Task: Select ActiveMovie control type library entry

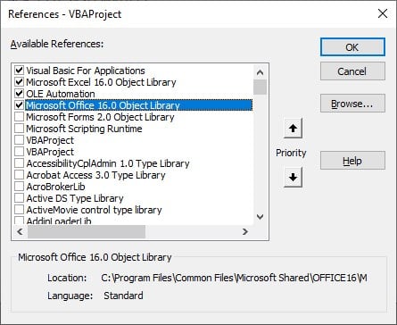Action: point(94,210)
